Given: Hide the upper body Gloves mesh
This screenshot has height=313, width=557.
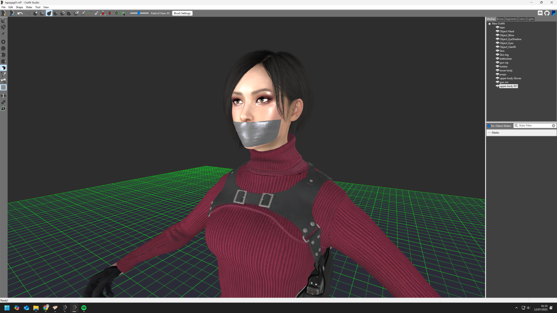Looking at the screenshot, I should (497, 78).
